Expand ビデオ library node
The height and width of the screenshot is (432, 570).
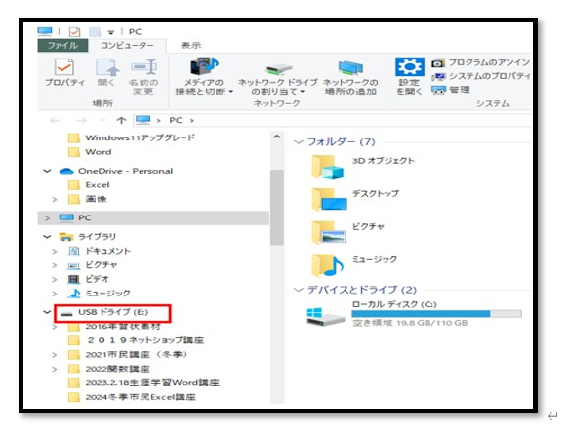coord(54,280)
